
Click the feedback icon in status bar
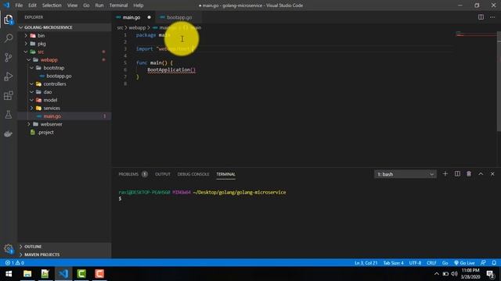coord(483,263)
